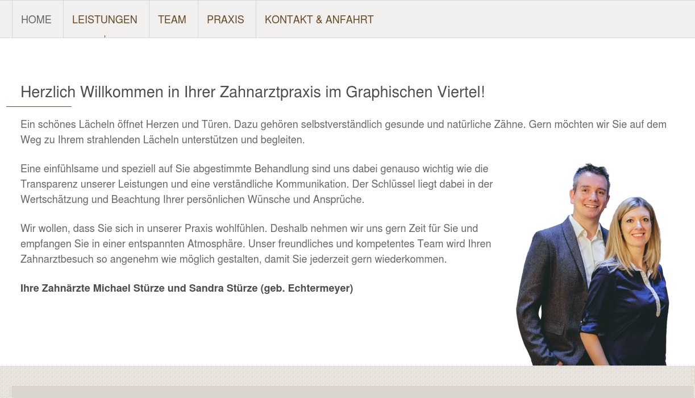Click the gray footer panel at bottom
The height and width of the screenshot is (398, 695).
(353, 392)
